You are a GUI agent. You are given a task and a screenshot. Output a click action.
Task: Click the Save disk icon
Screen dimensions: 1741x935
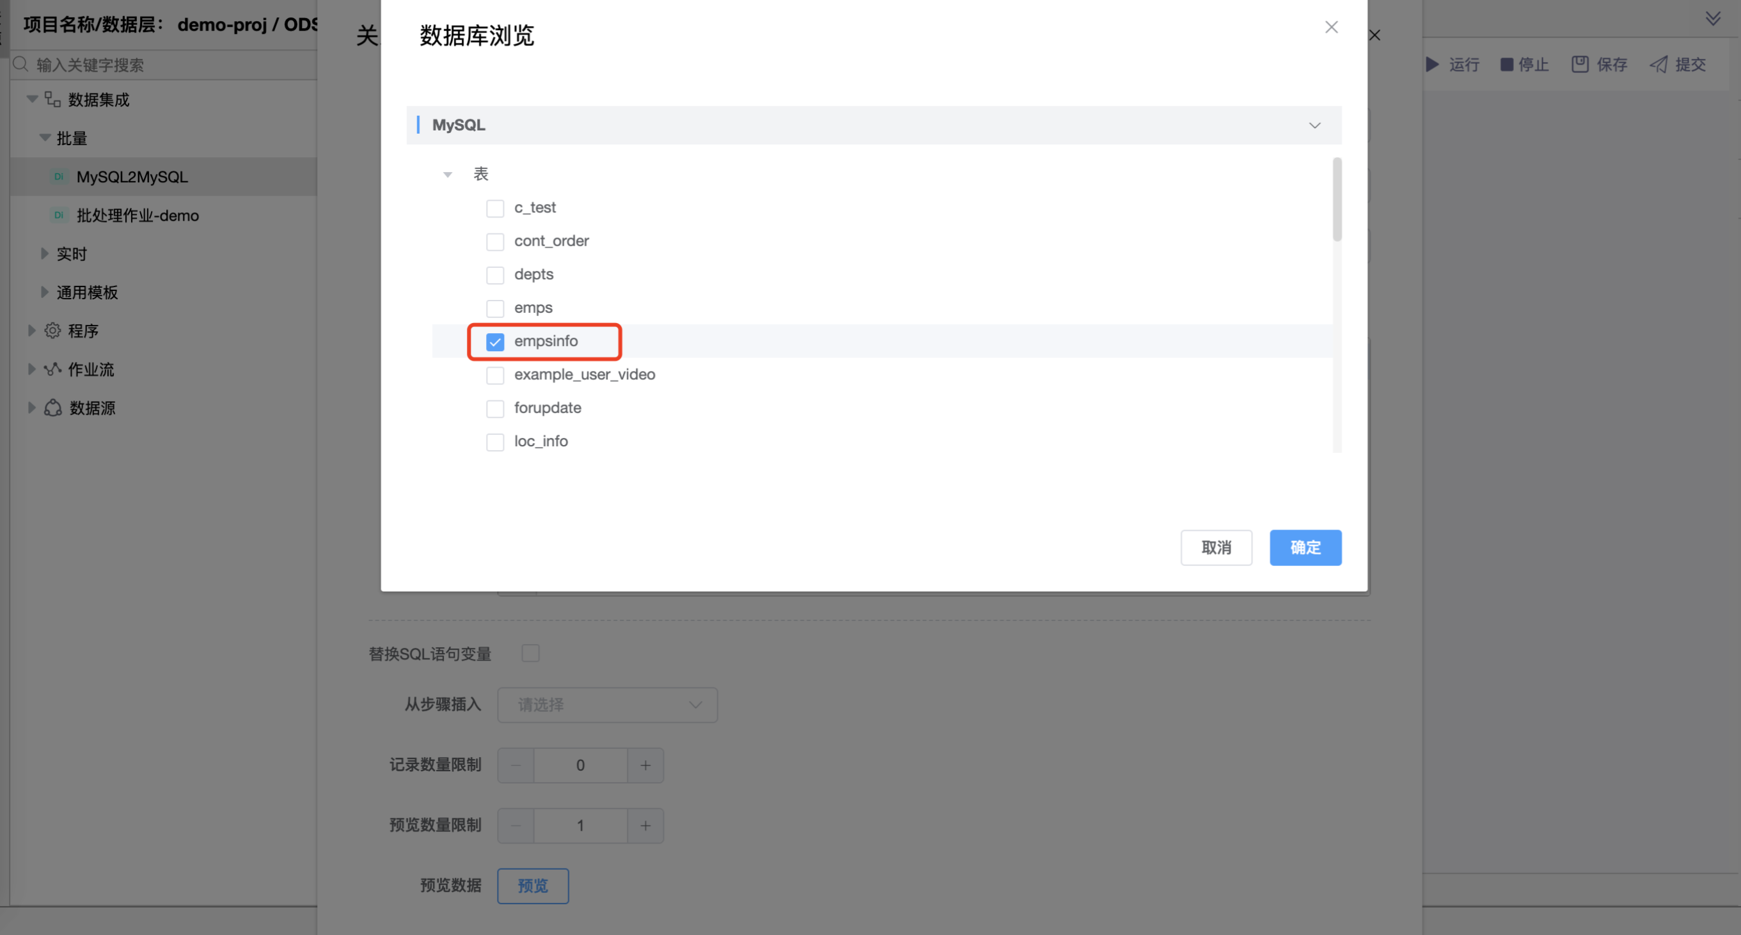click(x=1579, y=64)
